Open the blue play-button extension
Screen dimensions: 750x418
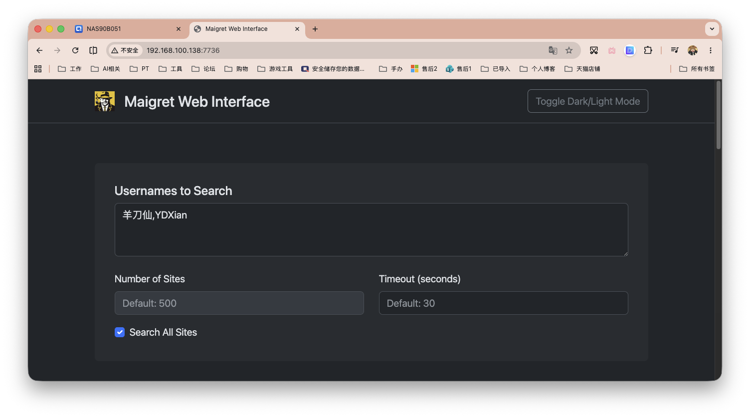click(630, 50)
